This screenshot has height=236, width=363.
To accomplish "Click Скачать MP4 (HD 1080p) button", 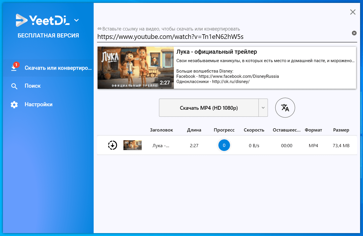I will tap(209, 108).
